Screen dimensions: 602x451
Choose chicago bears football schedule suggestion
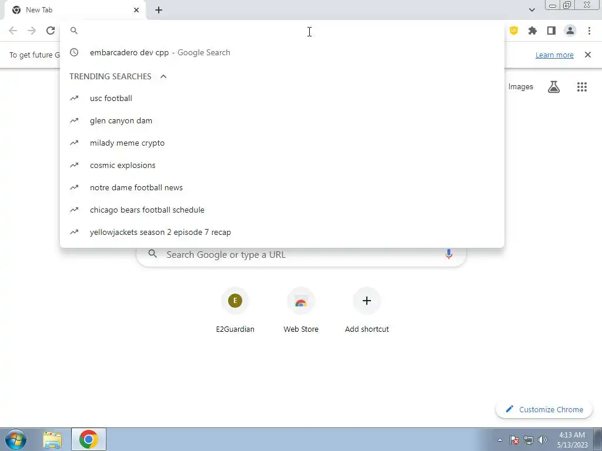(282, 210)
